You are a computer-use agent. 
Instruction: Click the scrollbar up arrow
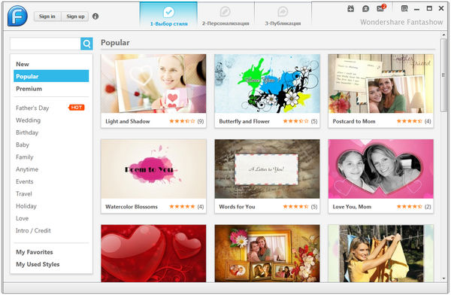click(443, 35)
